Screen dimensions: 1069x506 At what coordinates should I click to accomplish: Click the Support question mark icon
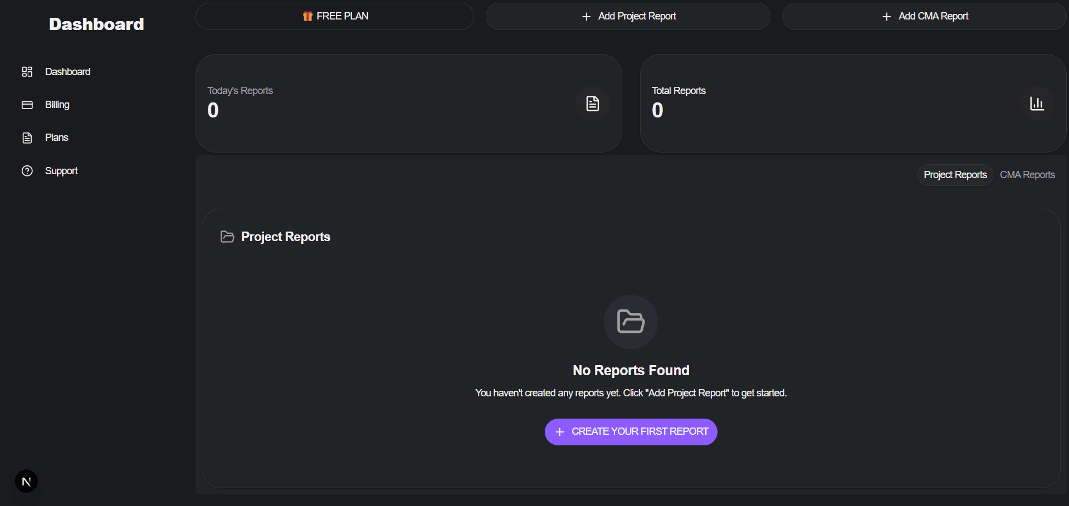click(27, 171)
